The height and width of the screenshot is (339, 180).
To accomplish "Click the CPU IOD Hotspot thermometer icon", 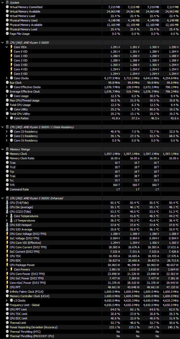I will pyautogui.click(x=7, y=225).
